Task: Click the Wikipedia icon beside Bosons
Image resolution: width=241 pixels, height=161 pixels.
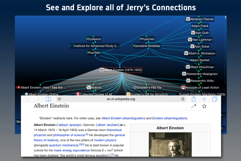Action: coord(89,88)
